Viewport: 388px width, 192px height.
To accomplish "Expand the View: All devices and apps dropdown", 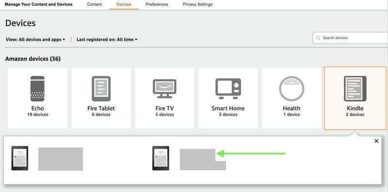I will [x=35, y=40].
